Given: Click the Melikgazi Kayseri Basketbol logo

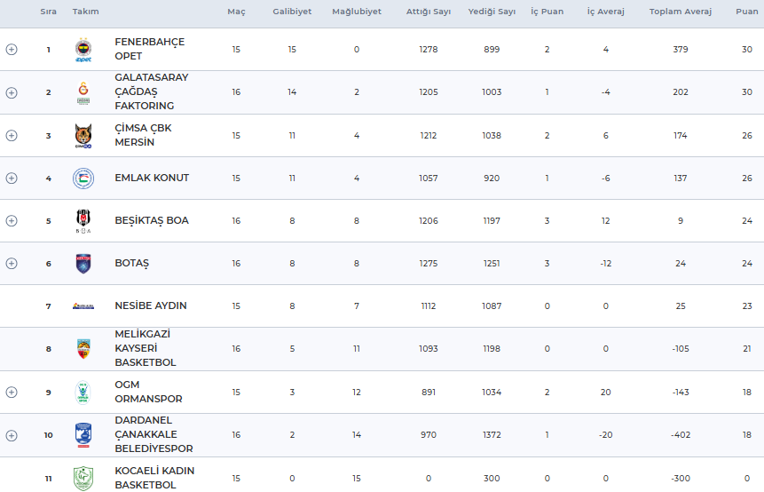Looking at the screenshot, I should pos(83,349).
